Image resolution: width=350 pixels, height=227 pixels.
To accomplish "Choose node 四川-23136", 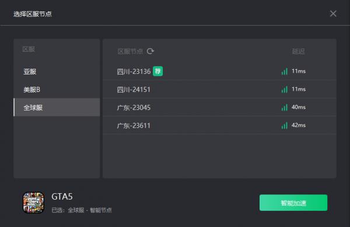I will pyautogui.click(x=219, y=71).
